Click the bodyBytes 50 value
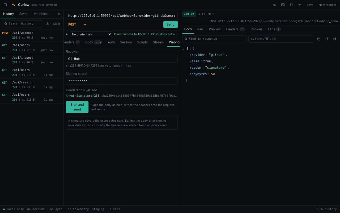The width and height of the screenshot is (340, 213). click(213, 74)
